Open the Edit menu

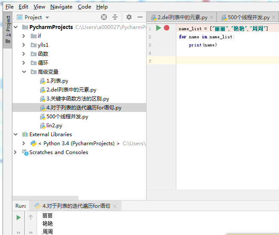(23, 7)
